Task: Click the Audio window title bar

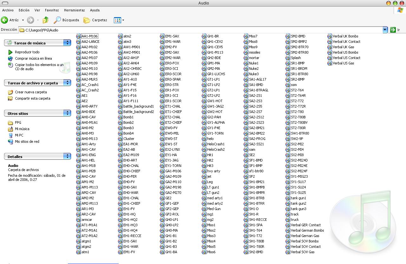Action: tap(204, 3)
